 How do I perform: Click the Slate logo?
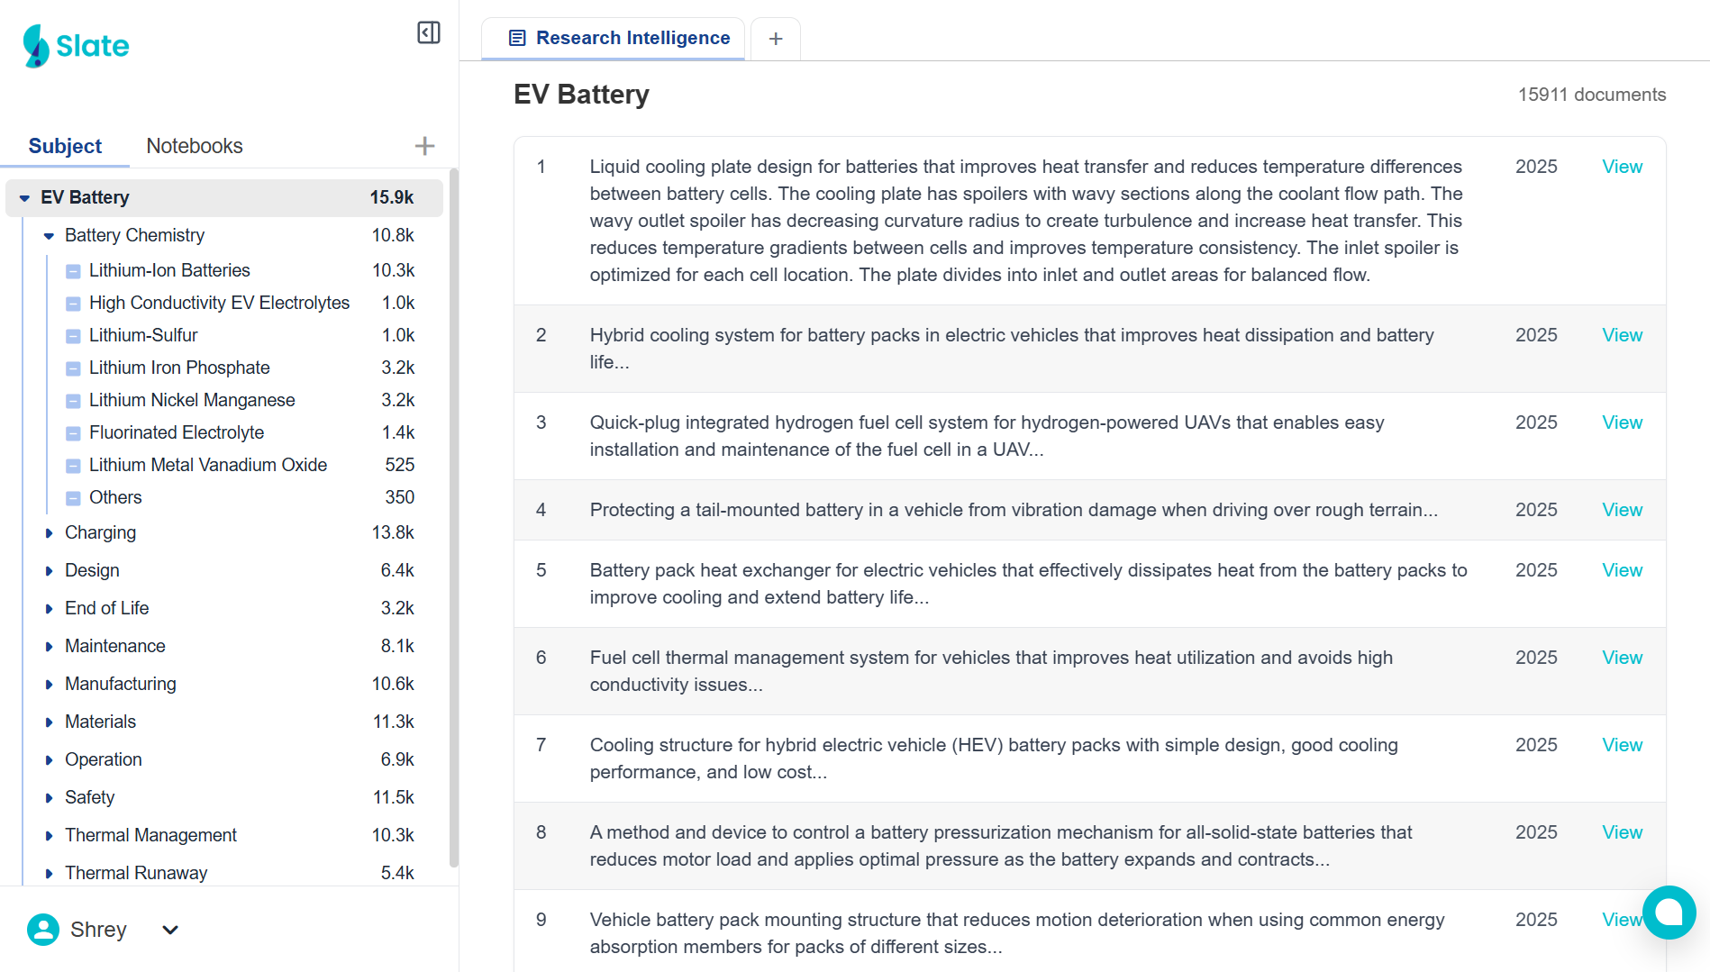[77, 46]
